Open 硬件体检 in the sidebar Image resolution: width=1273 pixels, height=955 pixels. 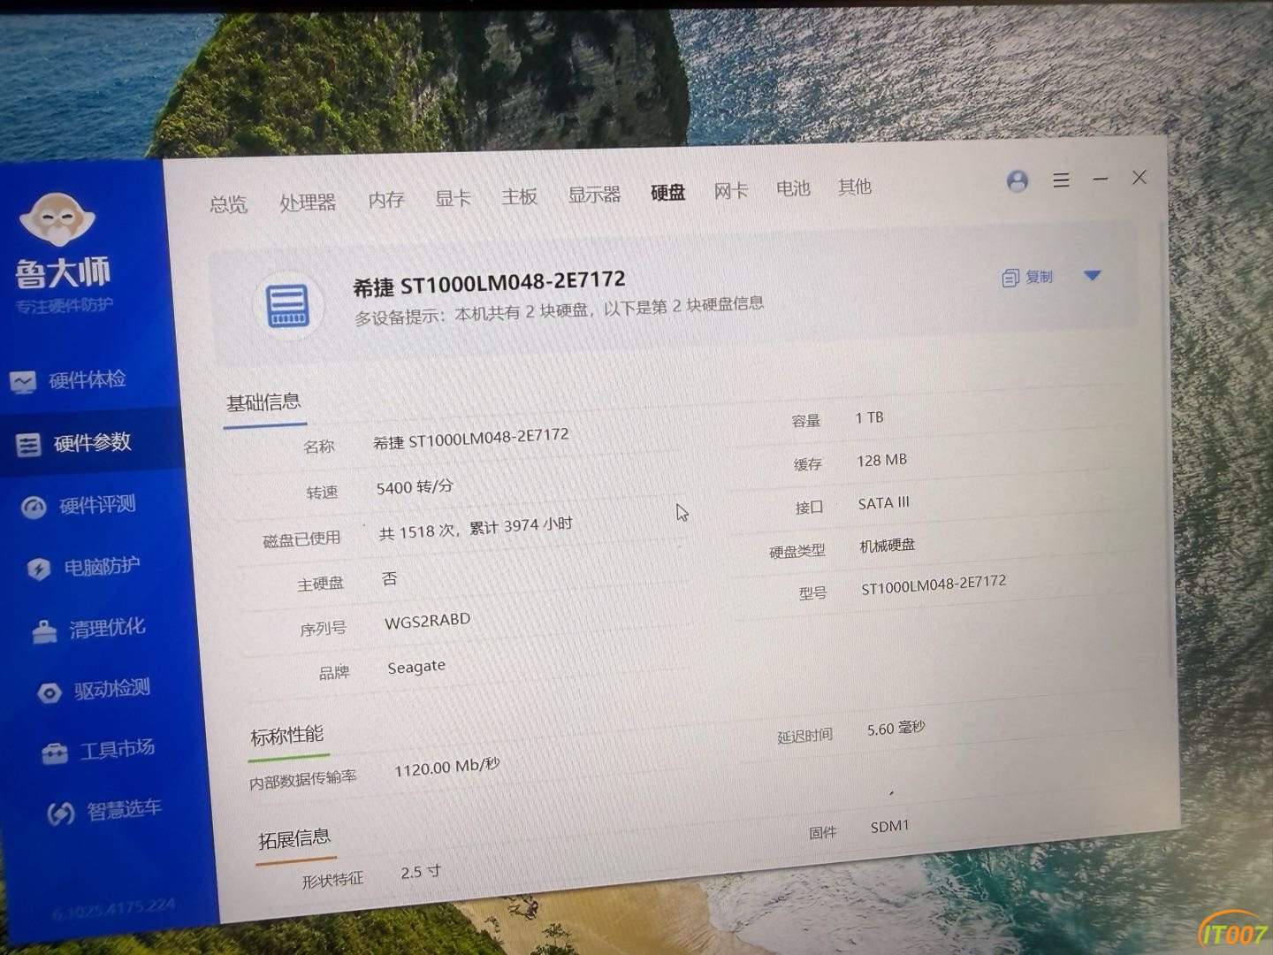88,380
